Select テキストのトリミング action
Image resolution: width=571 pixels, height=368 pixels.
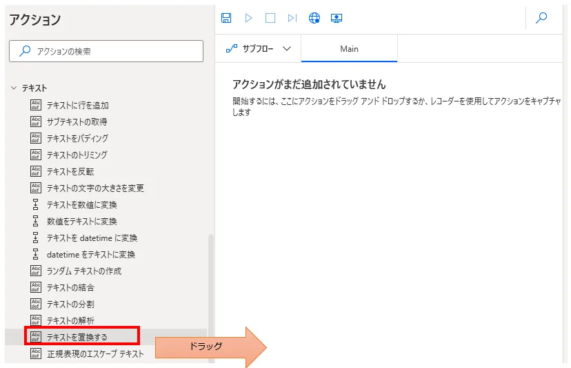(x=77, y=155)
